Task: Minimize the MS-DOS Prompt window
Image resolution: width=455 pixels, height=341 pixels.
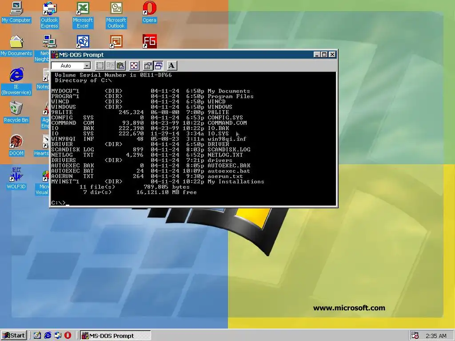Action: pos(317,55)
